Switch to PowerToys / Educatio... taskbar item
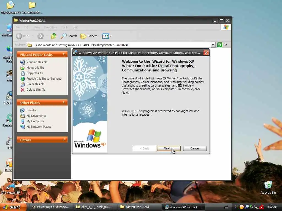The width and height of the screenshot is (282, 211). click(x=51, y=207)
